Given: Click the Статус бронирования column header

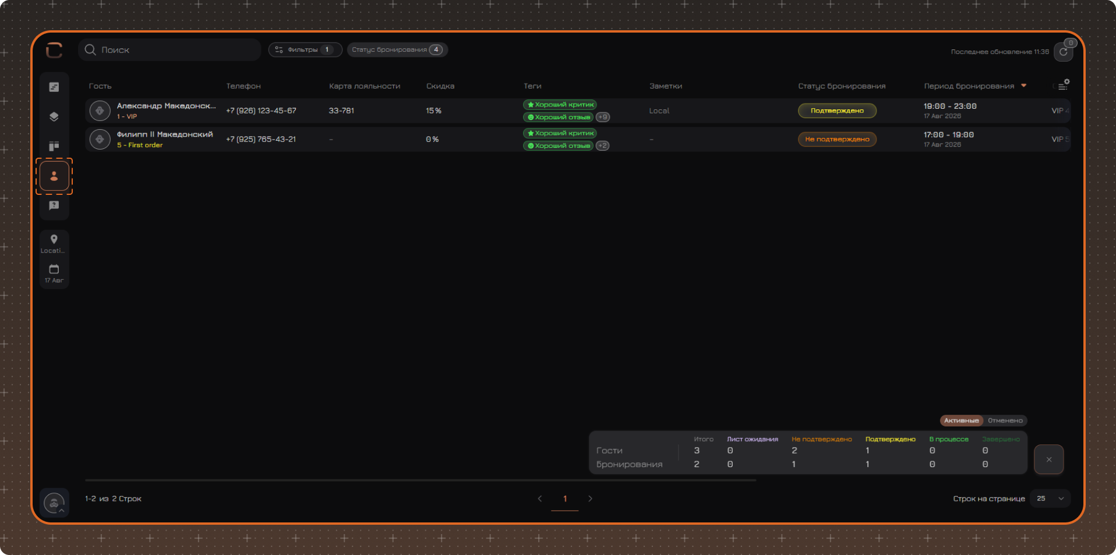Looking at the screenshot, I should 842,86.
